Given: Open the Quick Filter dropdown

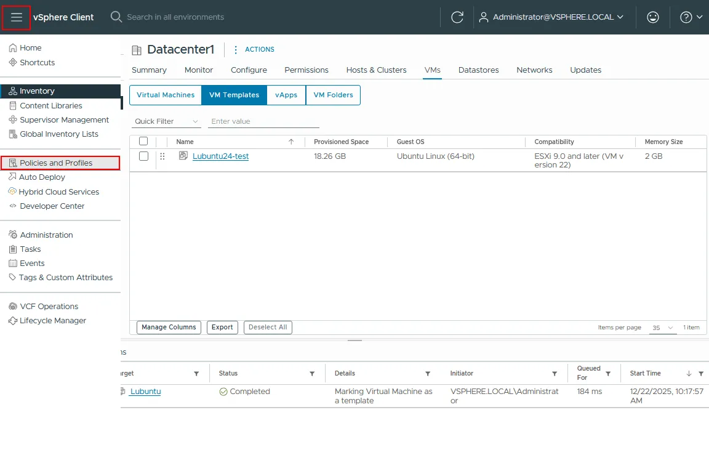Looking at the screenshot, I should (166, 121).
